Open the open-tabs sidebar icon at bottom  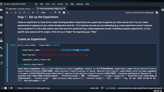point(1,63)
